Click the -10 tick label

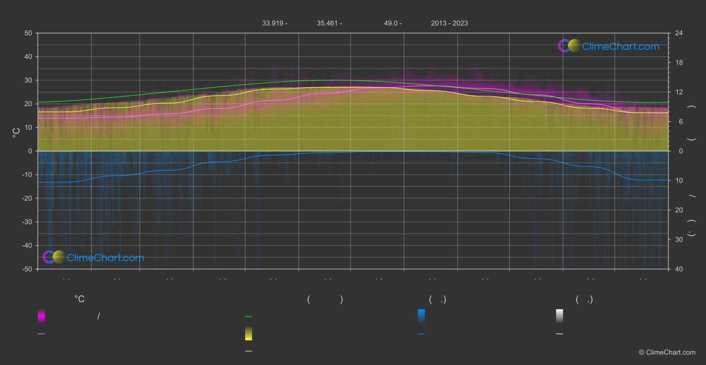pos(27,175)
